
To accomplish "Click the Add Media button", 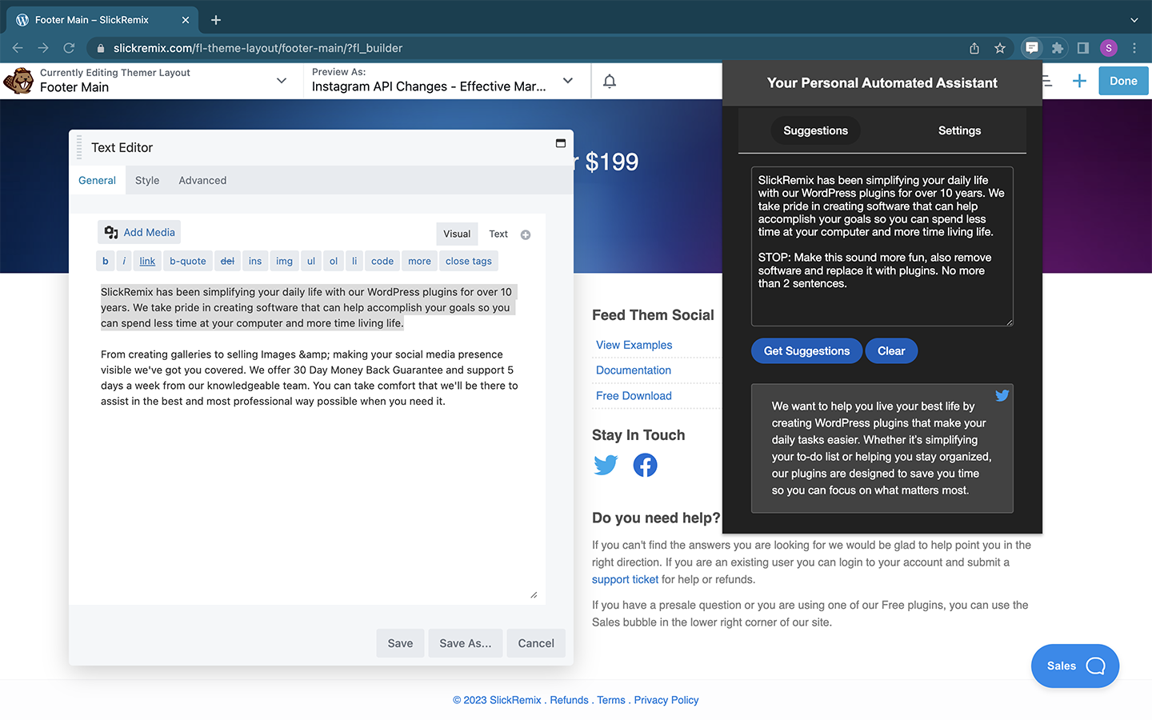I will (x=139, y=232).
